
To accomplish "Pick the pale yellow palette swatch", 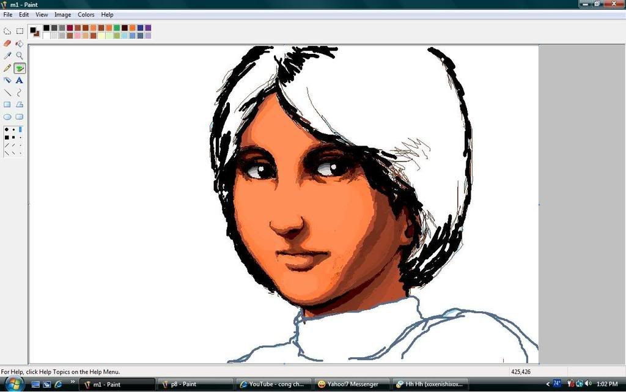I will pos(101,35).
